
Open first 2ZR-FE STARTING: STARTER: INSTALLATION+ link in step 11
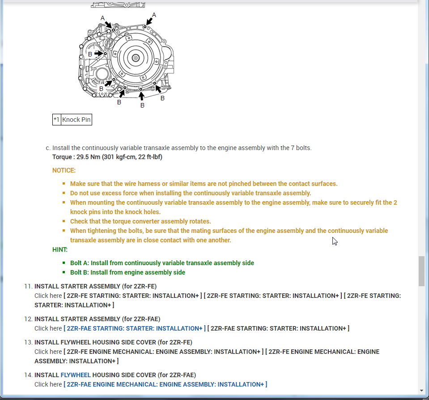point(133,296)
